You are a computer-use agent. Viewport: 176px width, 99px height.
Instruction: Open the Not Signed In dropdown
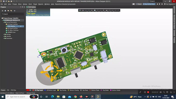[x=170, y=4]
